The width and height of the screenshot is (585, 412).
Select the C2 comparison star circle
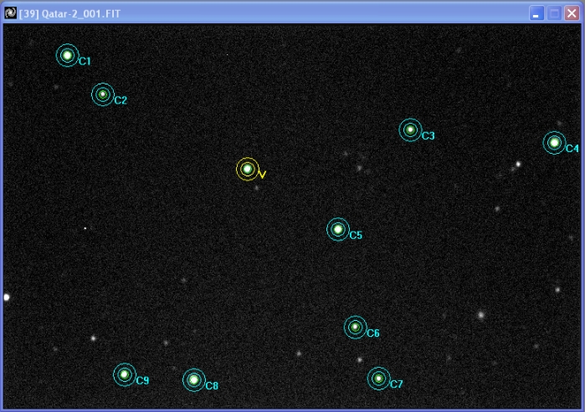coord(102,94)
